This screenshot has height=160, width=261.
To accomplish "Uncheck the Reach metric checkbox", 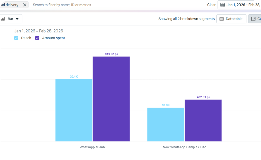I will coord(16,38).
